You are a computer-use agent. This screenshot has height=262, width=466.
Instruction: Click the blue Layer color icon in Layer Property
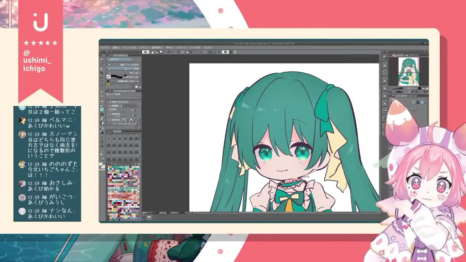(x=422, y=102)
